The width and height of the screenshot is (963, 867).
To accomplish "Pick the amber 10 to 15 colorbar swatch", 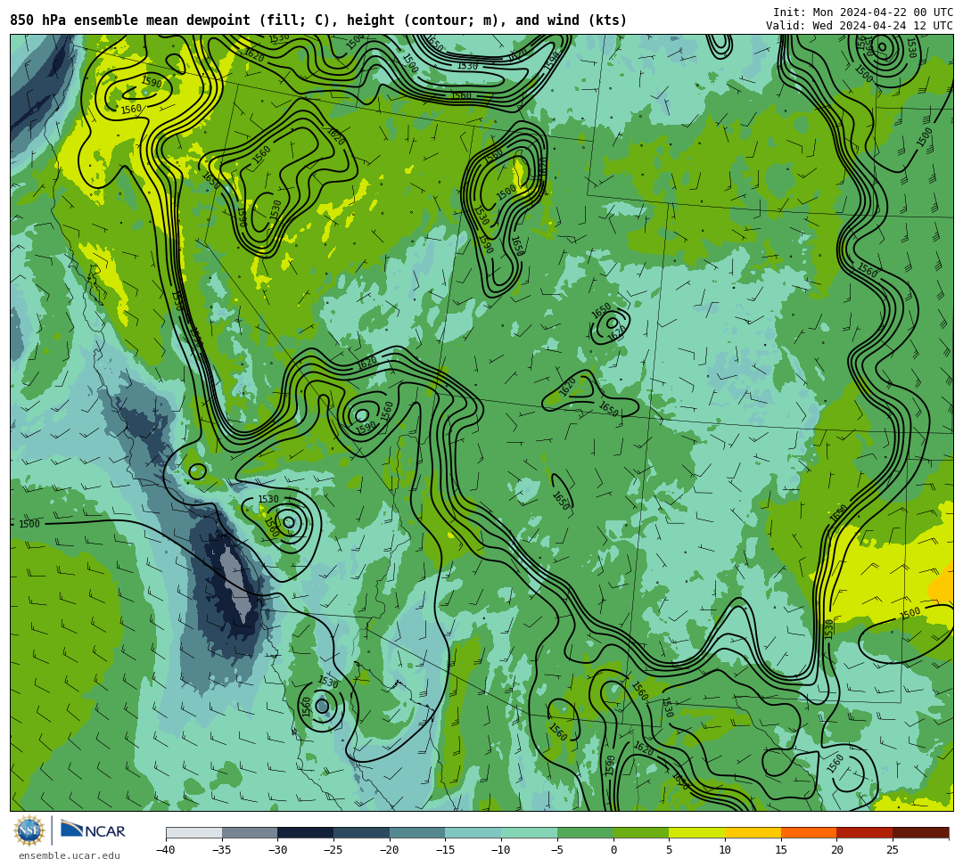I will point(753,832).
